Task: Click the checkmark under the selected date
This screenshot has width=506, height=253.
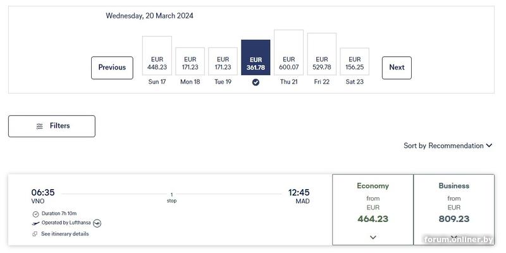Action: tap(256, 82)
